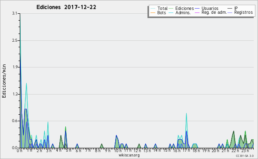Select the 'Bots' legend entry

click(161, 12)
